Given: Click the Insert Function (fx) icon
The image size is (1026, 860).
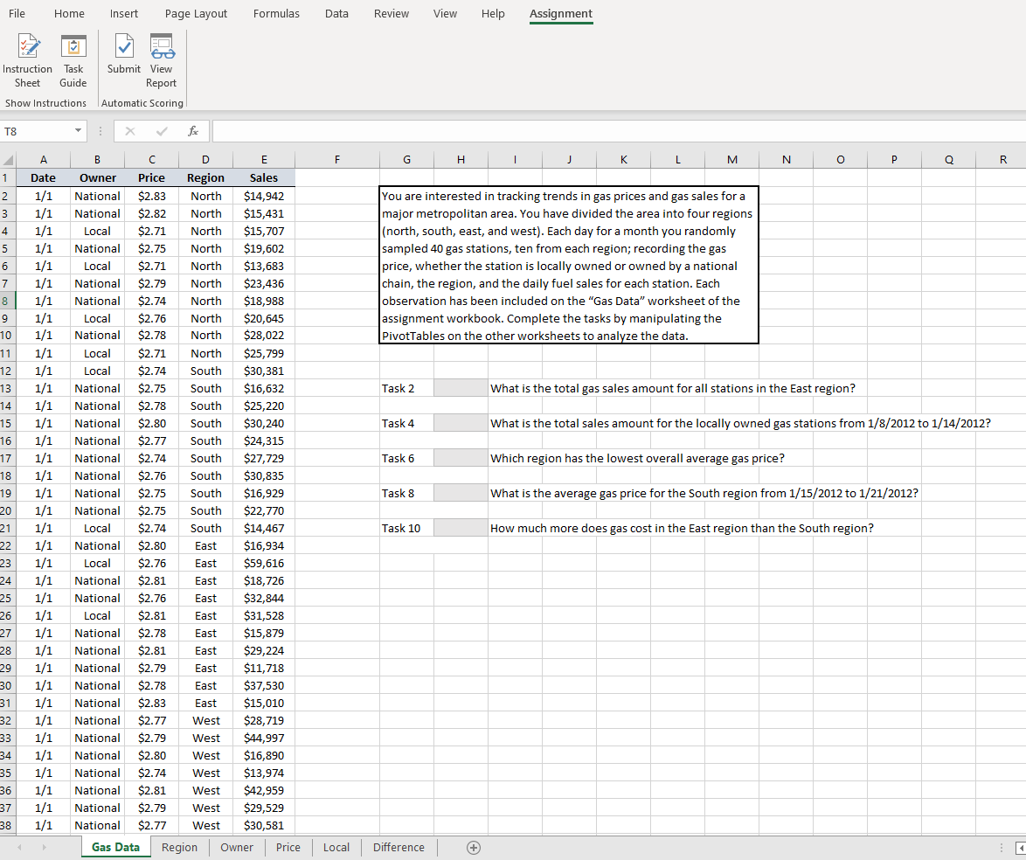Looking at the screenshot, I should point(192,130).
